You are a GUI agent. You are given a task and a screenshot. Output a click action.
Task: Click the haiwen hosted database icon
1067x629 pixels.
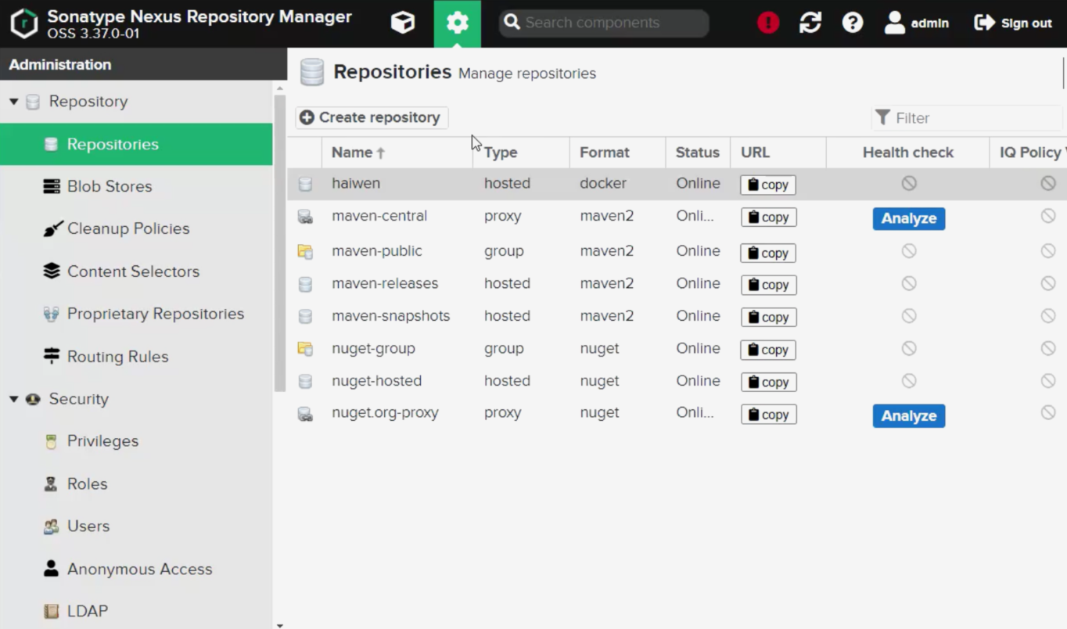pyautogui.click(x=305, y=184)
